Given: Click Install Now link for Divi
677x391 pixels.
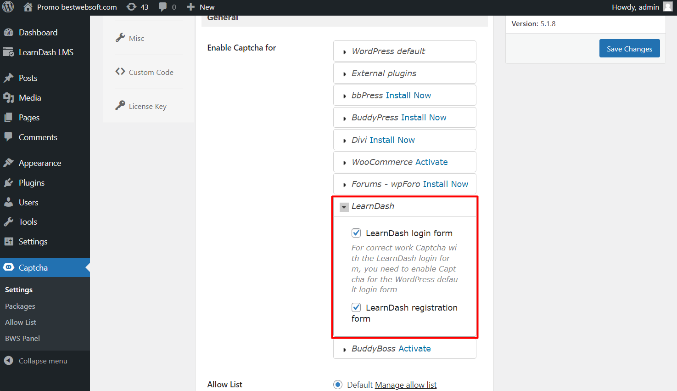Looking at the screenshot, I should tap(392, 140).
